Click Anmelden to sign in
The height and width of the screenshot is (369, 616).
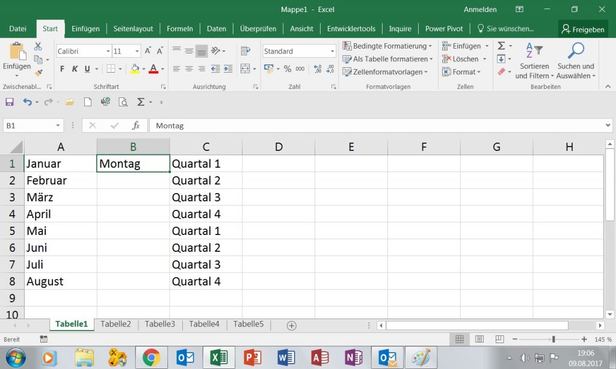tap(480, 10)
